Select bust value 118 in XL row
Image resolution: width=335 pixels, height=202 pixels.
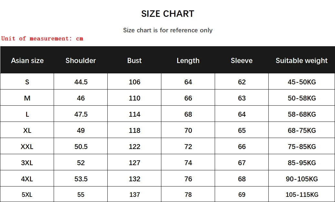tap(135, 131)
